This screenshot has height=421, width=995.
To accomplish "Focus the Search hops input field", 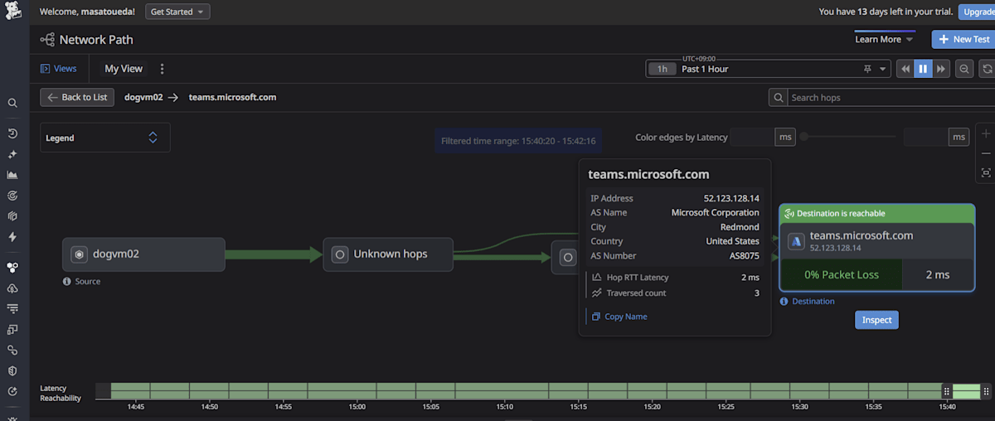I will tap(891, 98).
